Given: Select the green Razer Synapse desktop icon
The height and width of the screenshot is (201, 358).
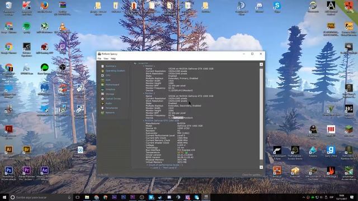Looking at the screenshot, I should 45,69.
